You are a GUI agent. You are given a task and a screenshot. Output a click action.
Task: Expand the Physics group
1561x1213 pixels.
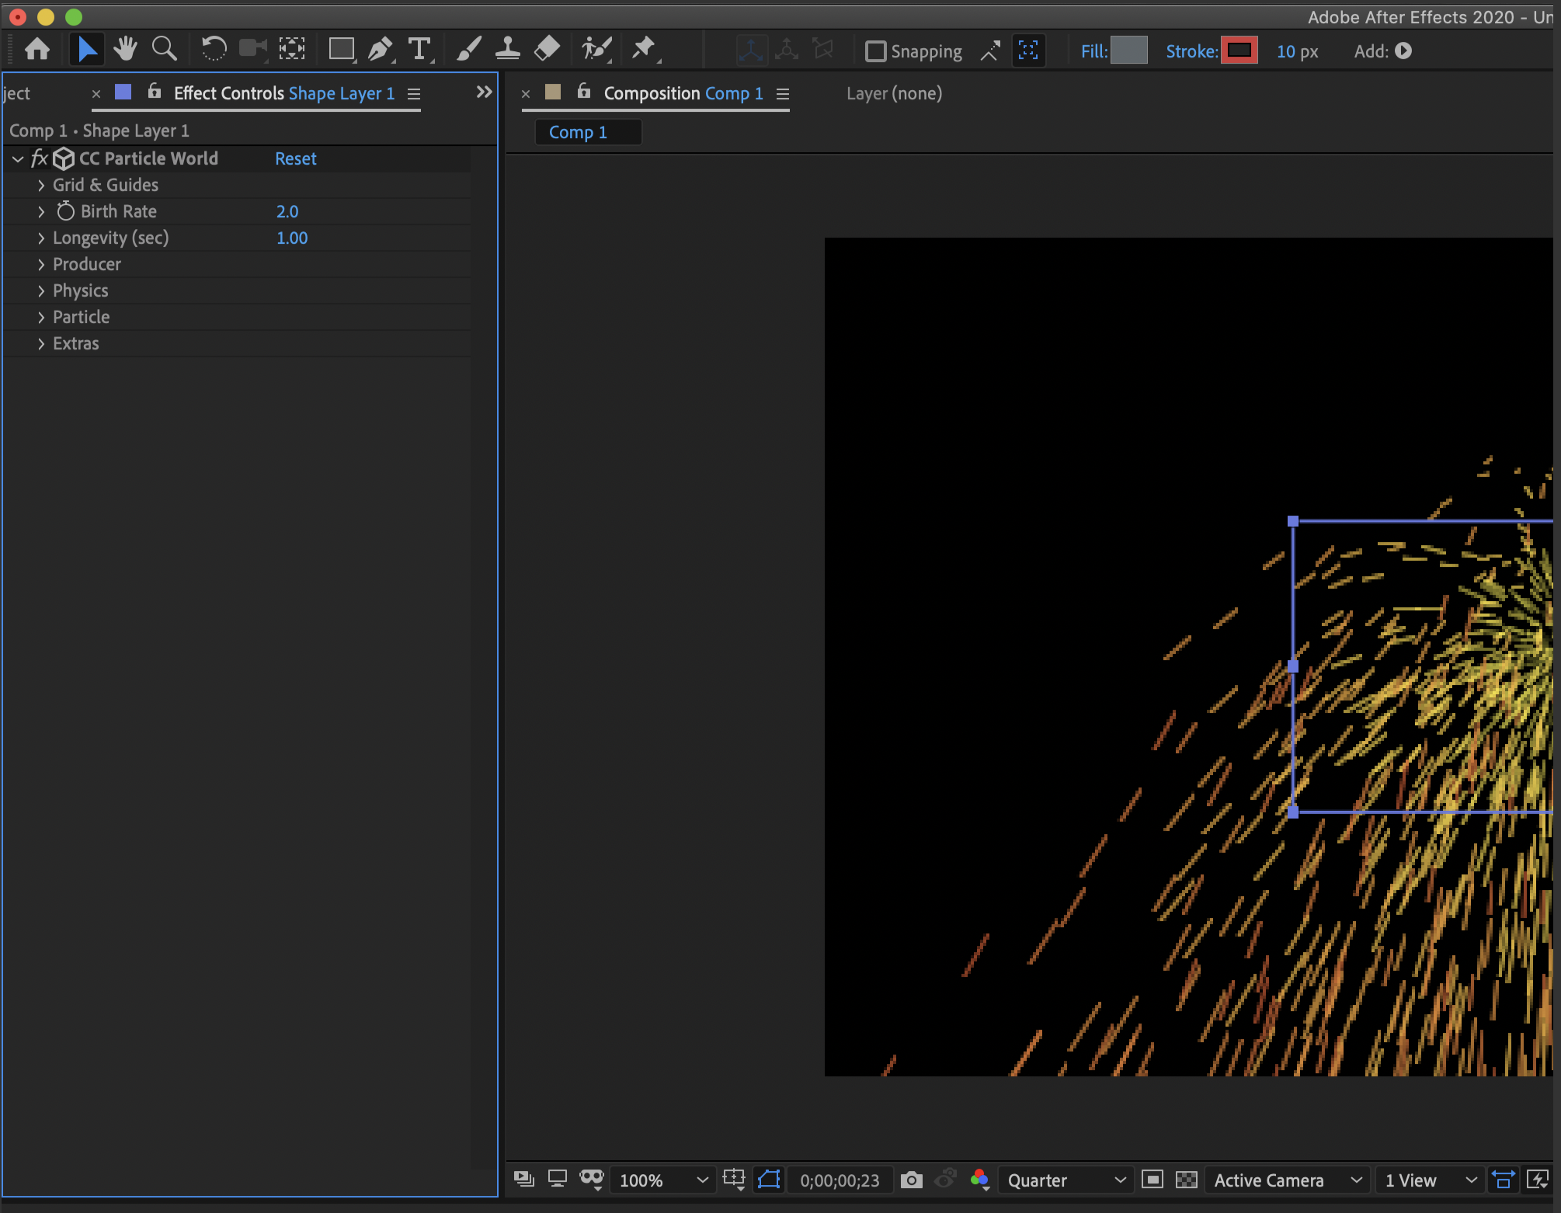tap(41, 291)
